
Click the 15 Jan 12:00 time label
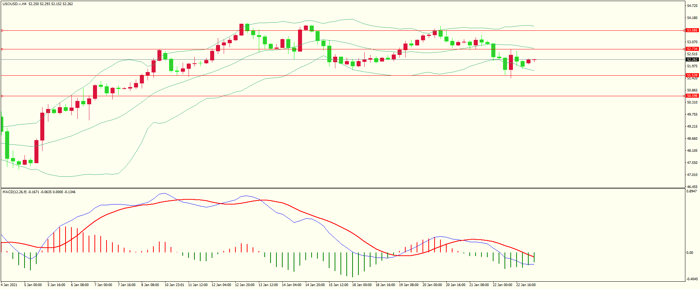(x=338, y=285)
